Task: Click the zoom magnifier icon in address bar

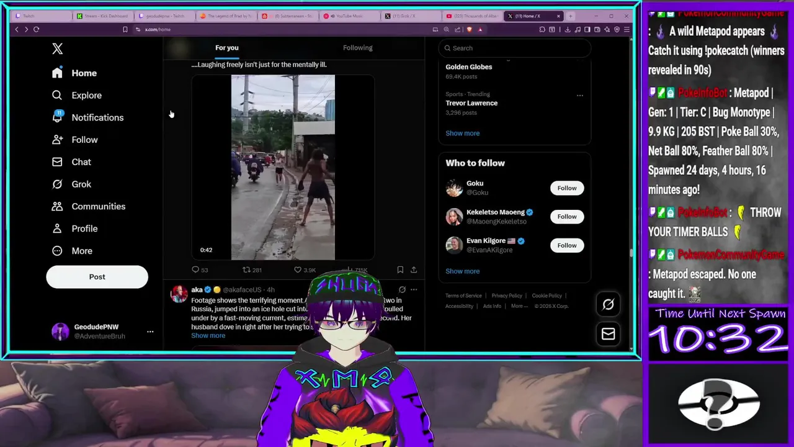Action: pos(446,29)
